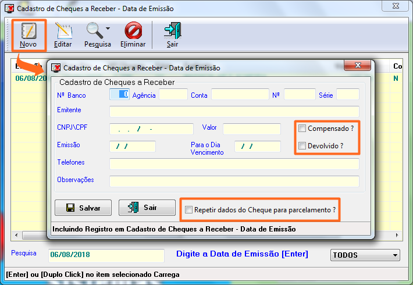The width and height of the screenshot is (413, 285).
Task: Click the app icon in the dialog title bar
Action: tap(56, 67)
